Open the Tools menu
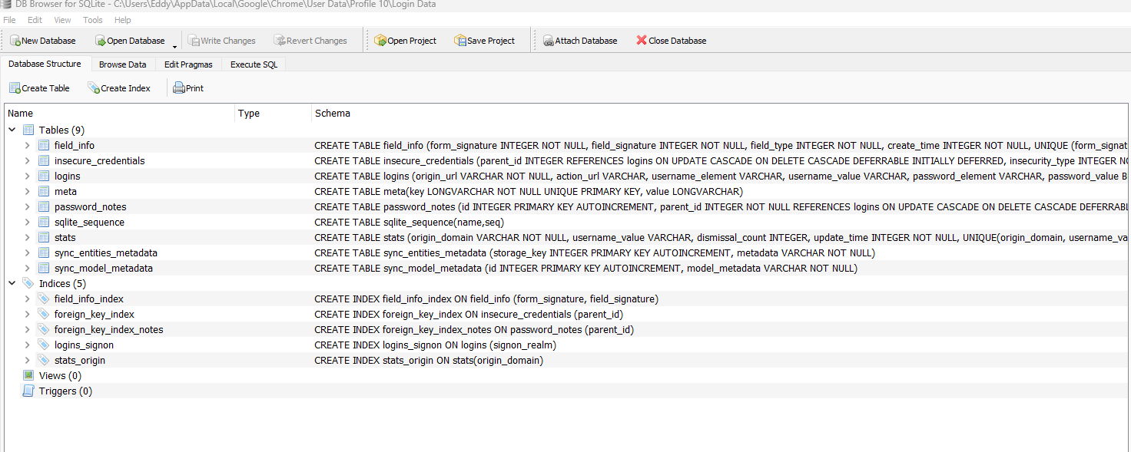The height and width of the screenshot is (452, 1131). (x=92, y=20)
